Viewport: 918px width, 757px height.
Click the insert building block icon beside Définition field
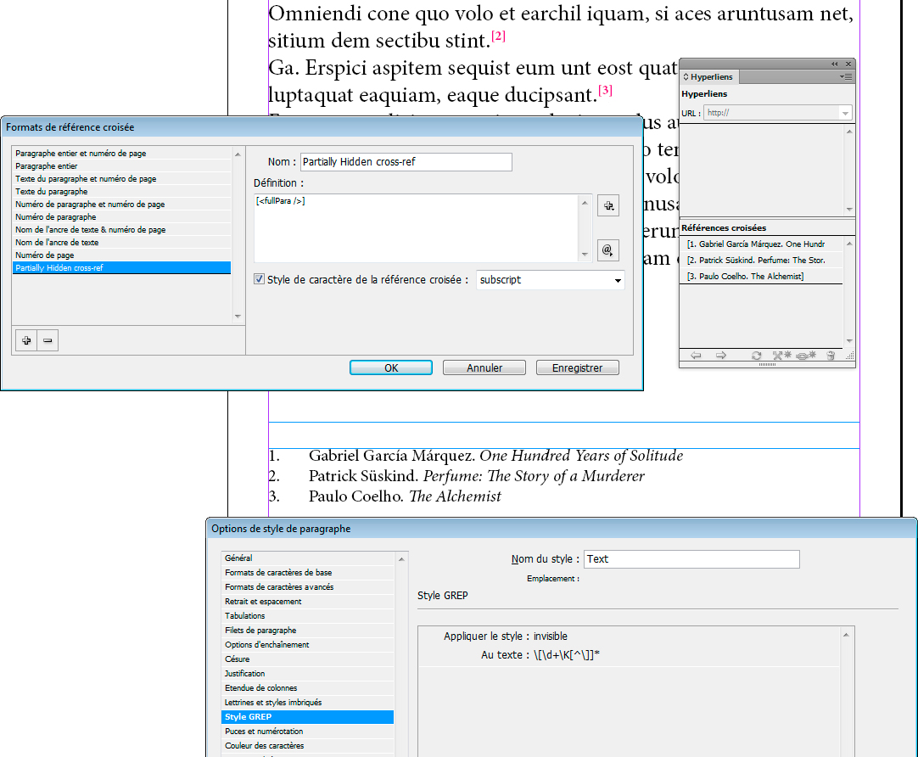(607, 205)
